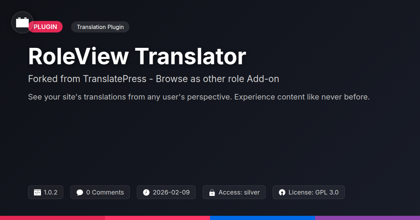
Task: Click the crimson color strip at bottom
Action: [x=52, y=218]
